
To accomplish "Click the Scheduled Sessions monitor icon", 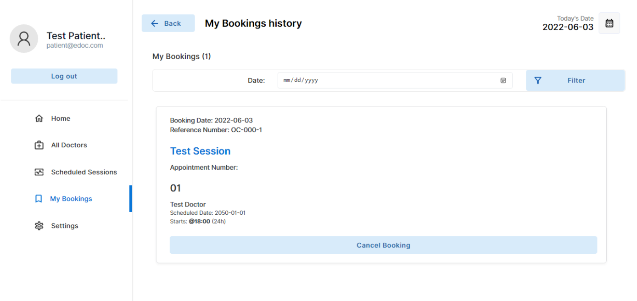I will pos(39,172).
